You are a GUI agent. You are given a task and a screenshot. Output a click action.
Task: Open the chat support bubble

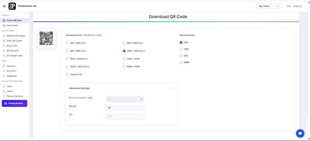tap(300, 133)
